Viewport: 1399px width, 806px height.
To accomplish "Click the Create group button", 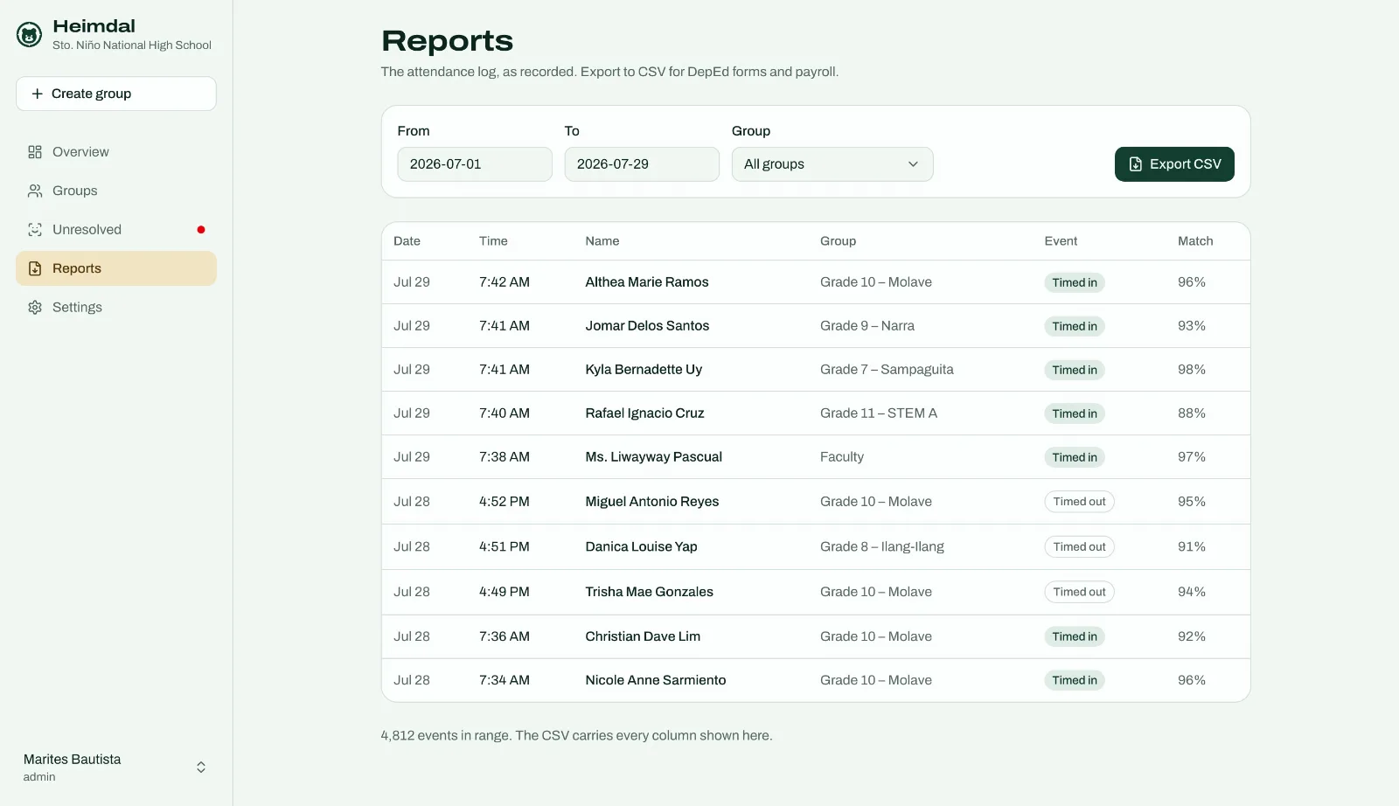I will click(116, 94).
